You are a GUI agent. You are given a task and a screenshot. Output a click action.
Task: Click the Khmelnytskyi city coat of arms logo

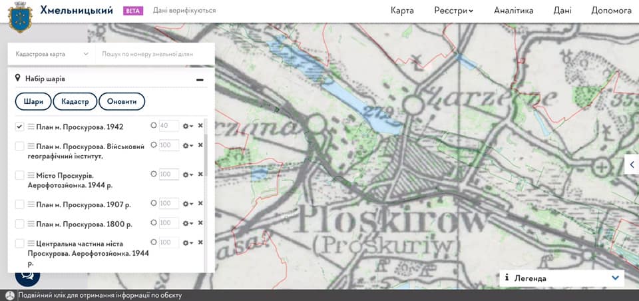coord(20,17)
